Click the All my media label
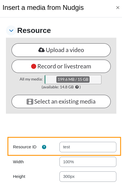 31,79
